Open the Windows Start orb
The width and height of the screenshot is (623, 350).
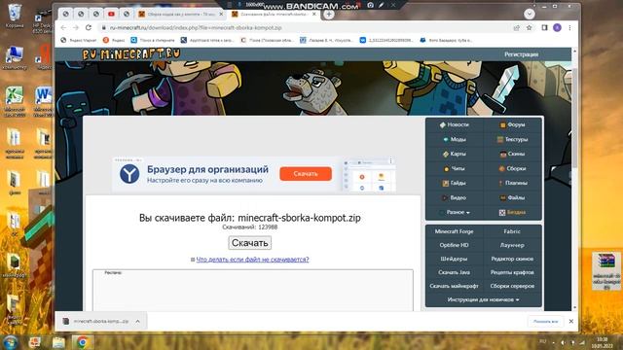pyautogui.click(x=10, y=342)
